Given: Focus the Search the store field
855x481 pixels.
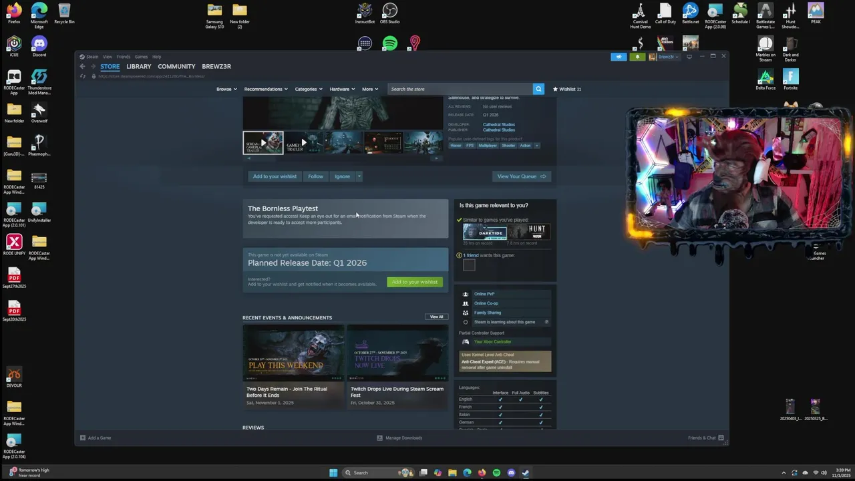Looking at the screenshot, I should [460, 89].
